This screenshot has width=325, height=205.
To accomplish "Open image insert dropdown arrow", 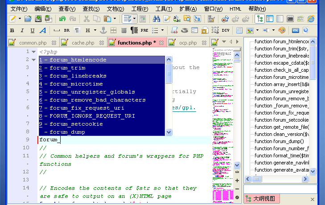I will (x=257, y=30).
